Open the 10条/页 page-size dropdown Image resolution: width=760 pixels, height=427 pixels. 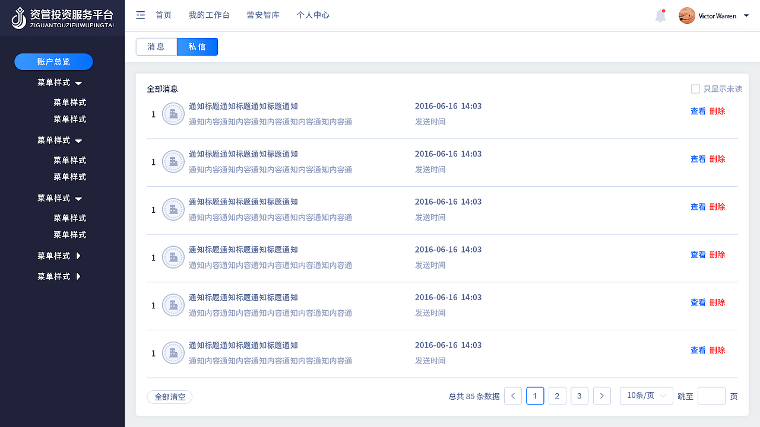click(x=646, y=396)
